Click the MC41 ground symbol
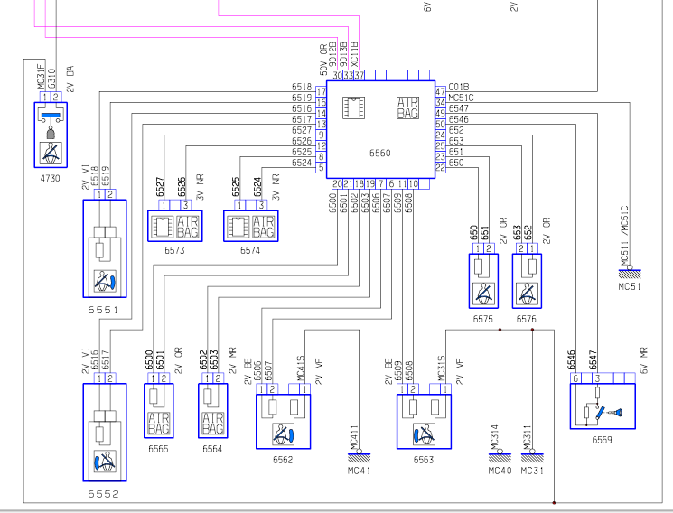673x513 pixels. click(360, 456)
